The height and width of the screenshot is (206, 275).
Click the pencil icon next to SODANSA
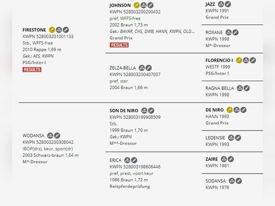239,181
